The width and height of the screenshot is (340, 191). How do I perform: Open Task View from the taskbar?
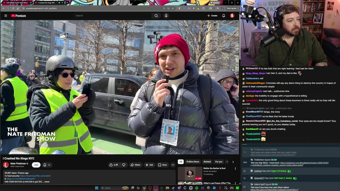point(133,188)
